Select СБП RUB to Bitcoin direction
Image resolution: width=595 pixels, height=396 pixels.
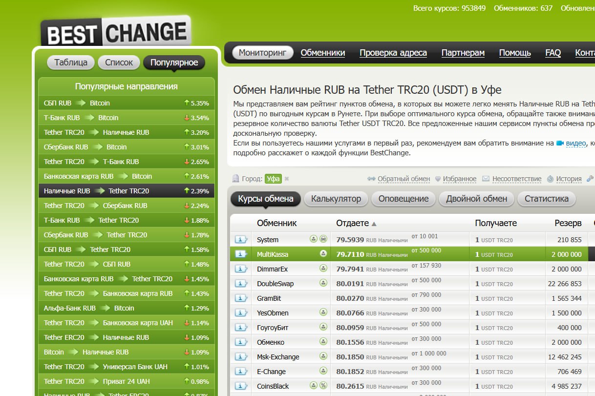pyautogui.click(x=77, y=103)
